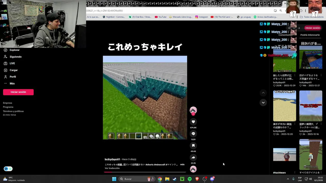
Task: Click Ver traducción under the caption
Action: [x=112, y=168]
